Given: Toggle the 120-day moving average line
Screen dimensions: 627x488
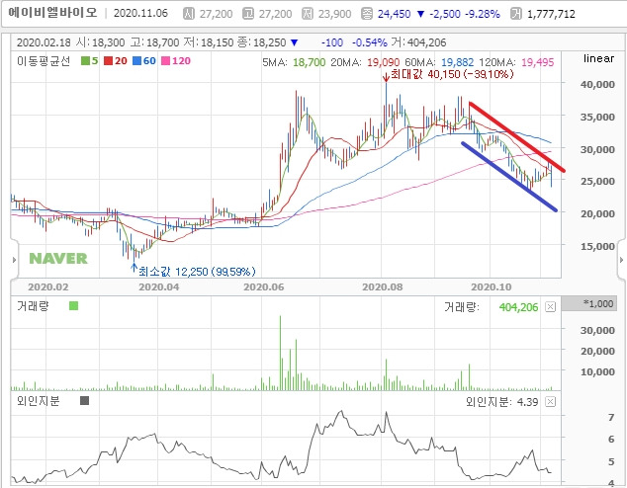Looking at the screenshot, I should pyautogui.click(x=176, y=60).
